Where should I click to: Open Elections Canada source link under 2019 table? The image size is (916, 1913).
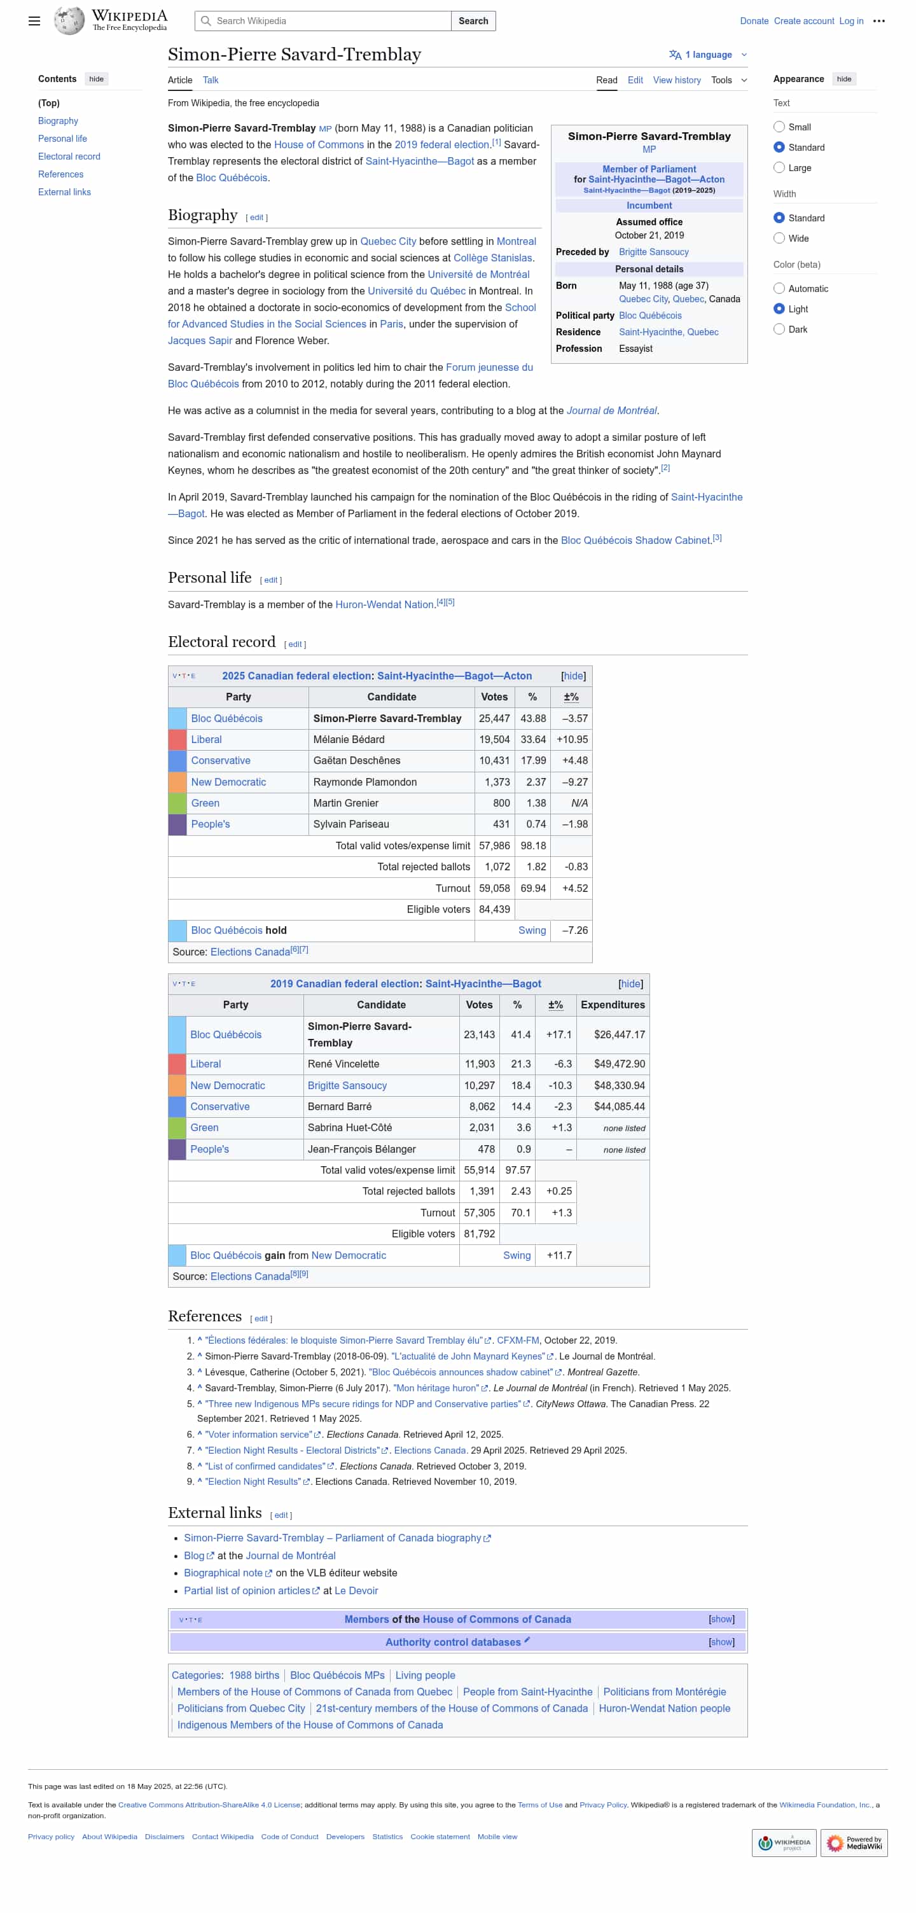point(250,1277)
